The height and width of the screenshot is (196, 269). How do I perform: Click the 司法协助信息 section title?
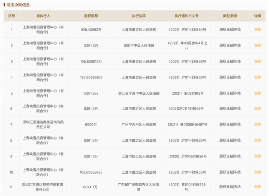coord(18,5)
